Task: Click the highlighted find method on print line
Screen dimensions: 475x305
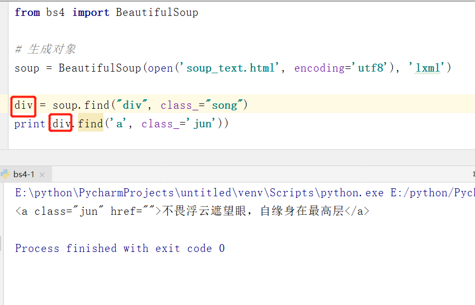Action: 91,124
